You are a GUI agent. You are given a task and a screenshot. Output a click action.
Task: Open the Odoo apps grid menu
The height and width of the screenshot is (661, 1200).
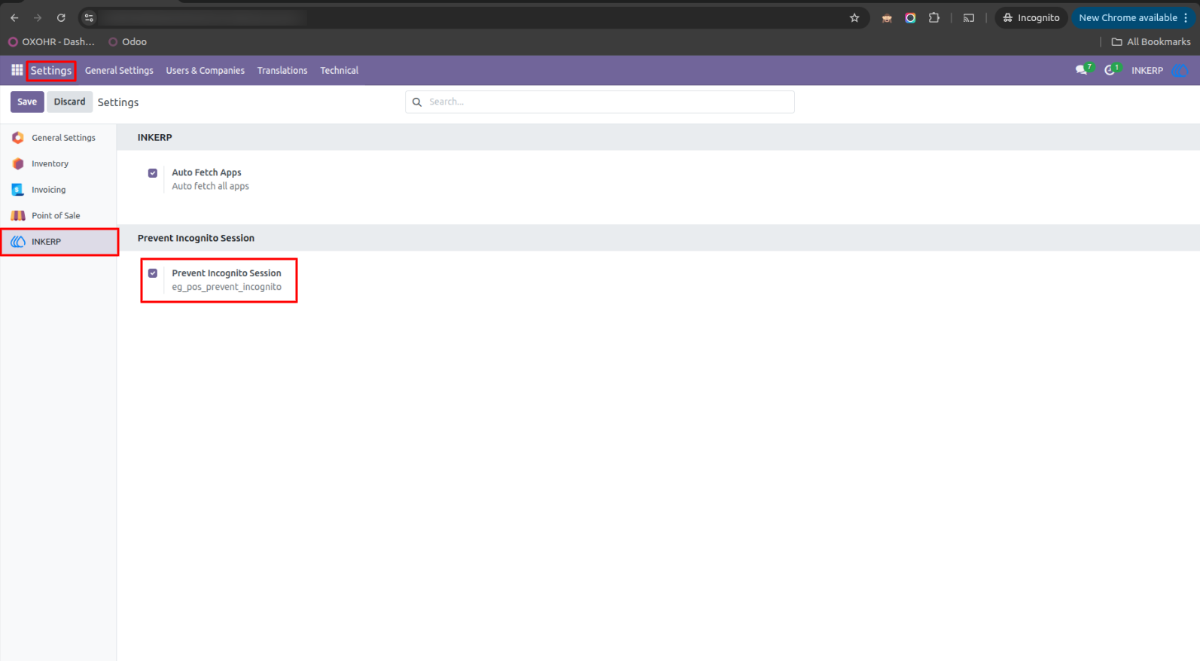(17, 70)
